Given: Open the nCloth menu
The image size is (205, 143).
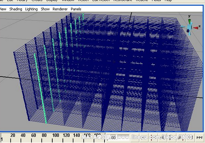Looking at the screenshot, I should click(83, 1).
